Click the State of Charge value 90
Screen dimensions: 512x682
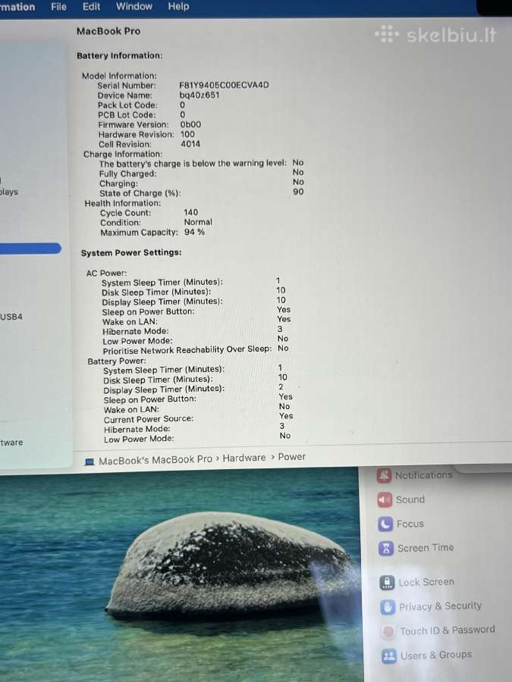[x=298, y=192]
